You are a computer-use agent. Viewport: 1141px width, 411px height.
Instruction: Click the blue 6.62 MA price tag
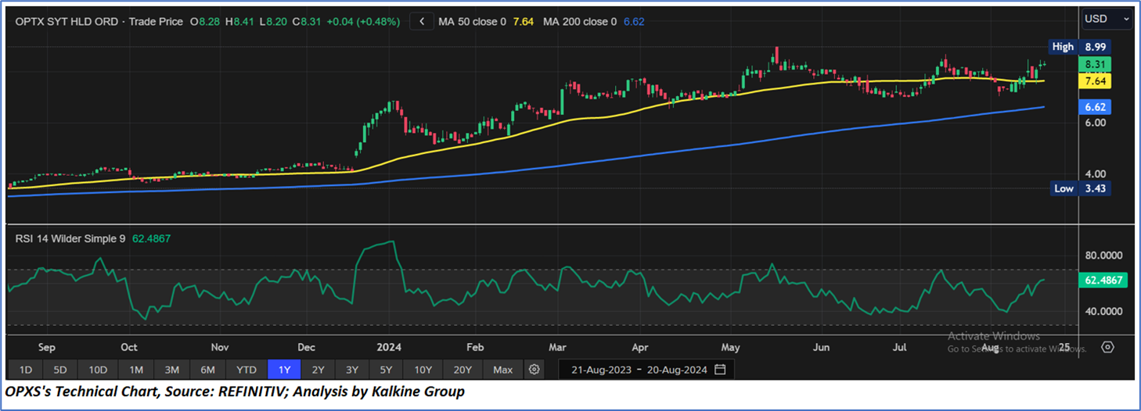[1094, 106]
